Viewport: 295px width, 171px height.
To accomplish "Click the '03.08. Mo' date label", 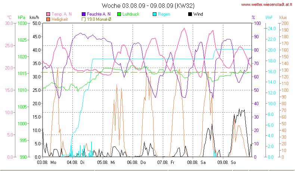I will click(47, 162).
